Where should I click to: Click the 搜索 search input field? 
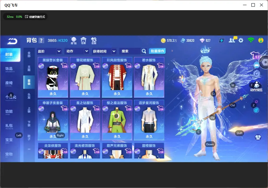coord(130,51)
